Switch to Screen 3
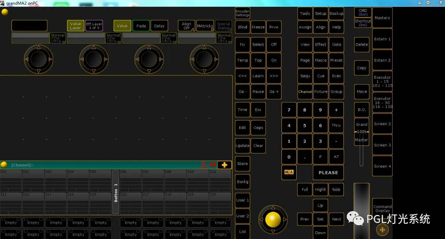This screenshot has height=239, width=445. 382,145
